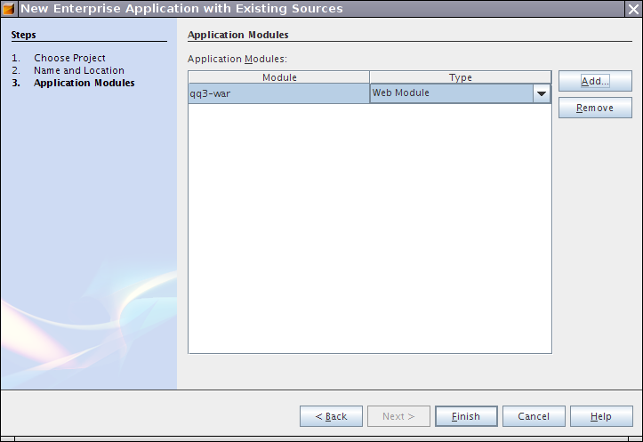
Task: Go back with the Back button
Action: [x=331, y=416]
